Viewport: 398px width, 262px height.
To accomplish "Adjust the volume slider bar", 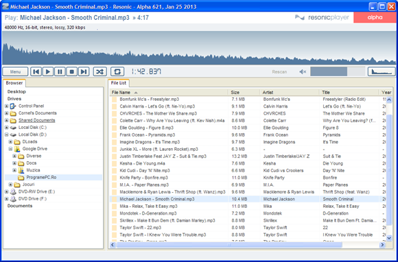I will 338,72.
